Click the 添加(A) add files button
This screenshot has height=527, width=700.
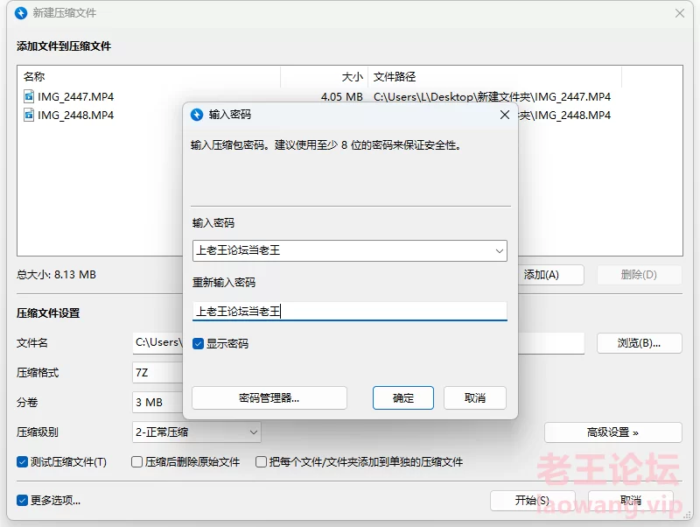pos(549,275)
